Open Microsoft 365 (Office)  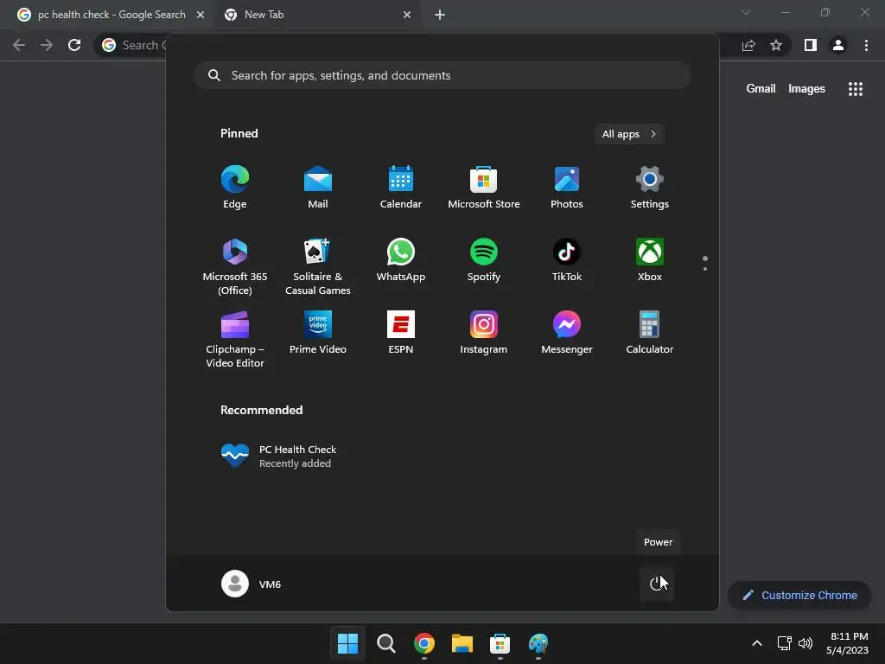(x=235, y=266)
